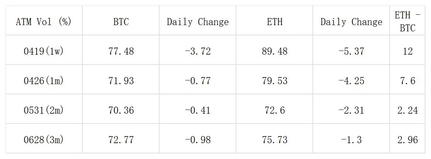Select the BTC column header

[121, 22]
